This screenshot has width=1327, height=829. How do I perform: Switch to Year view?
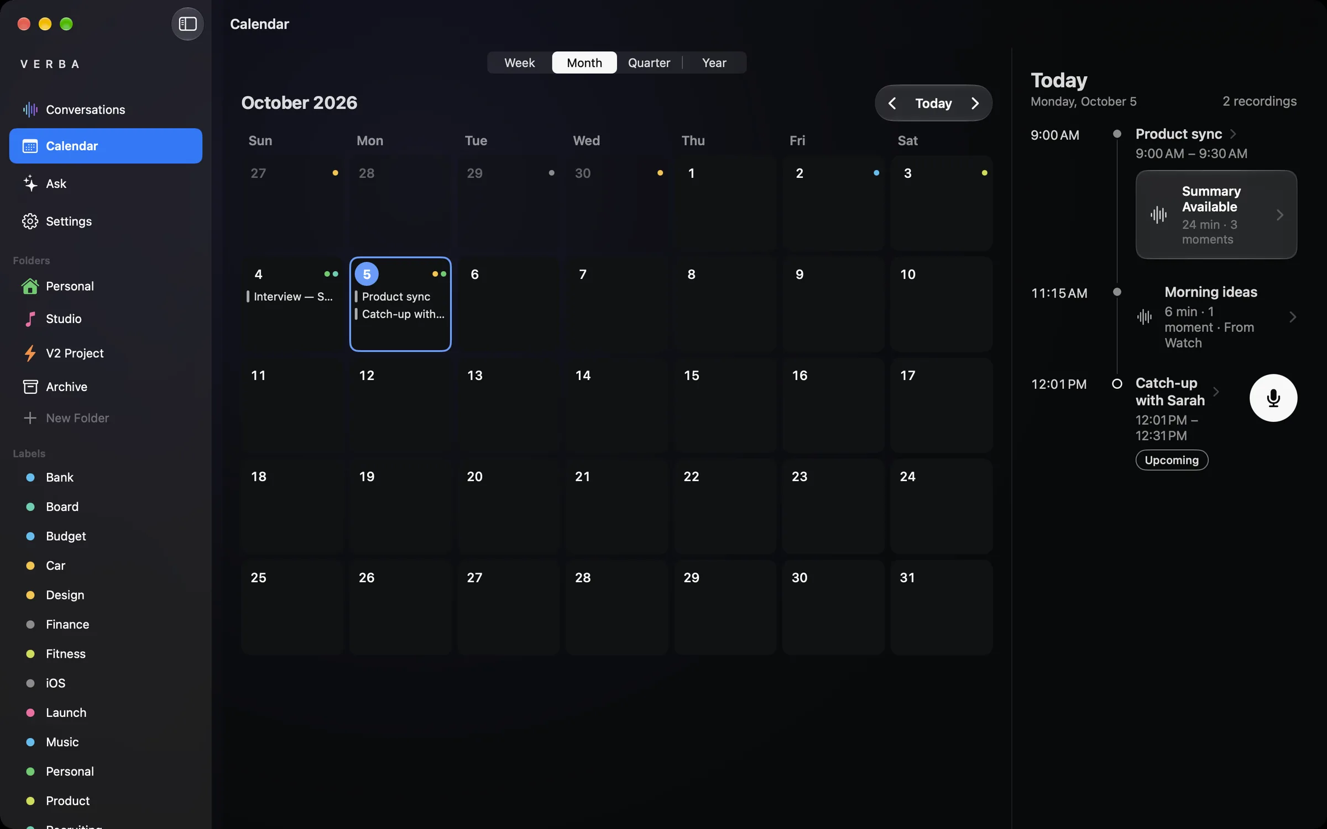pos(714,62)
